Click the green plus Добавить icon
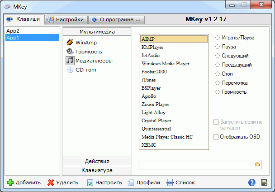Image resolution: width=275 pixels, height=192 pixels. tap(10, 182)
